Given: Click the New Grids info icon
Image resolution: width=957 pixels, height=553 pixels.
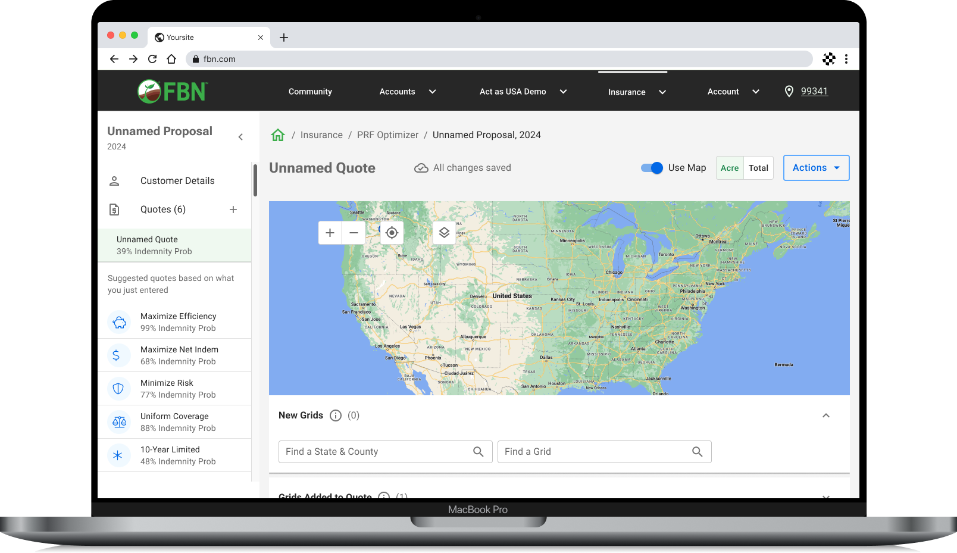Looking at the screenshot, I should [336, 415].
